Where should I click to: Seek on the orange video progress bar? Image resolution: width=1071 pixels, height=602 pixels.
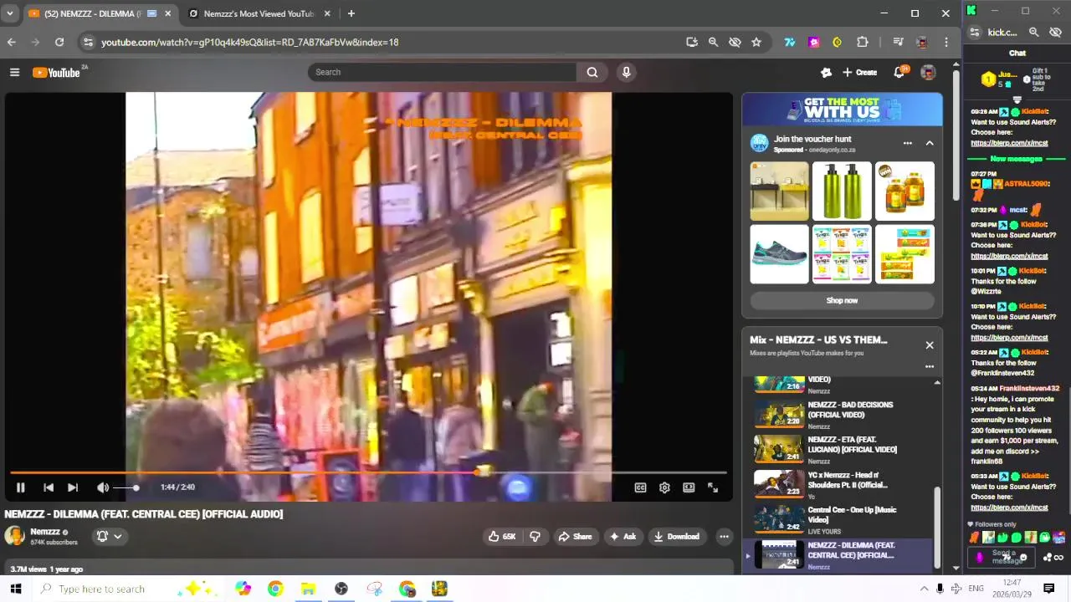point(367,472)
